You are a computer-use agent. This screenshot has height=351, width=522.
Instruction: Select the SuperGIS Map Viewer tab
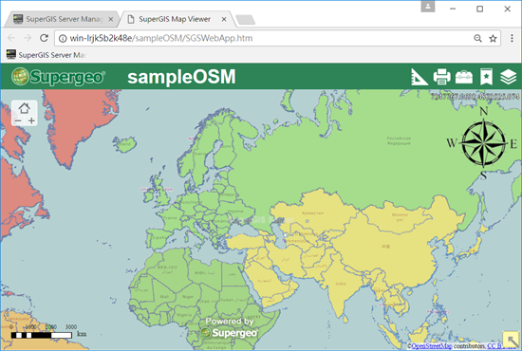click(175, 19)
